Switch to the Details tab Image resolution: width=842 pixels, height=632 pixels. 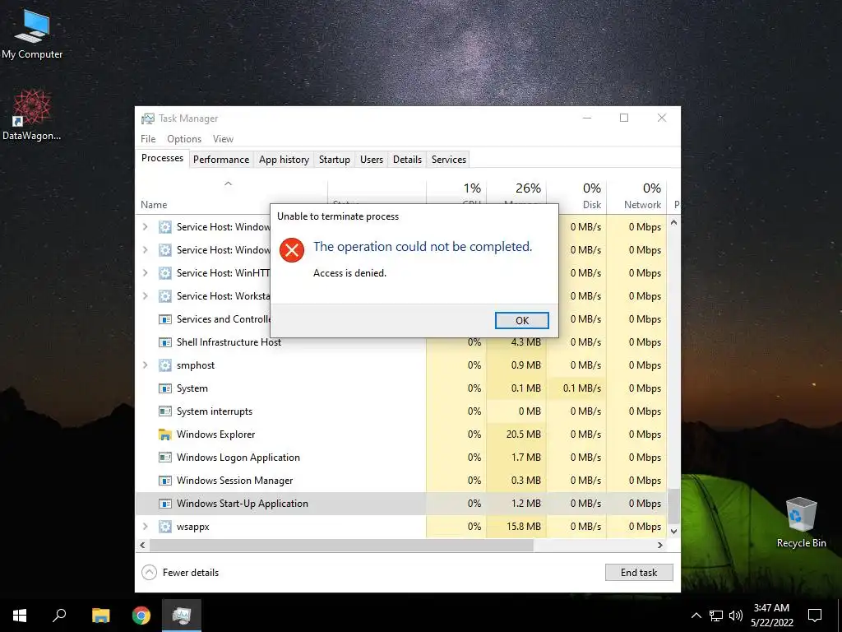407,160
